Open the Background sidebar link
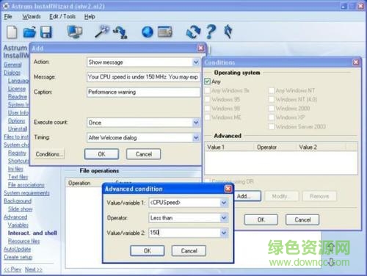This screenshot has width=367, height=276. coord(18,201)
